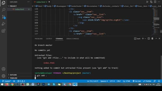Open editor more actions ellipsis
162x91 pixels.
159,2
